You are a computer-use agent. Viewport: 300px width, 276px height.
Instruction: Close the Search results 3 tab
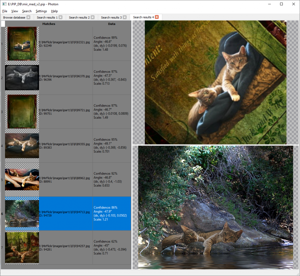125,17
